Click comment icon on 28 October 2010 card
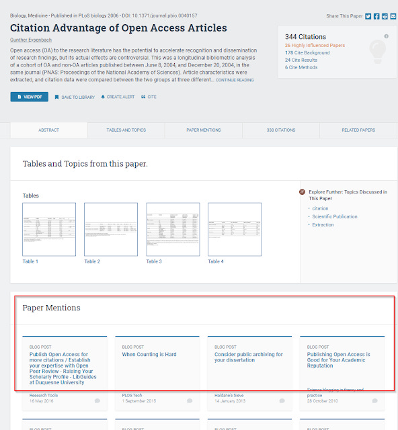398x430 pixels. click(x=375, y=401)
